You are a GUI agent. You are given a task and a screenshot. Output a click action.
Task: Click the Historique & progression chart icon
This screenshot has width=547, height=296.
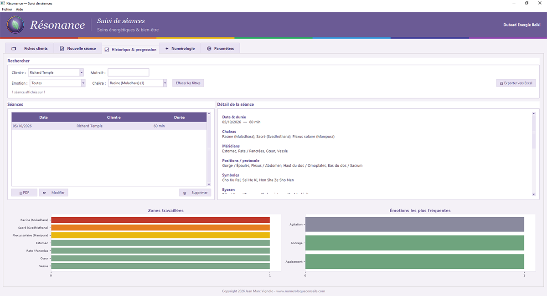(107, 50)
